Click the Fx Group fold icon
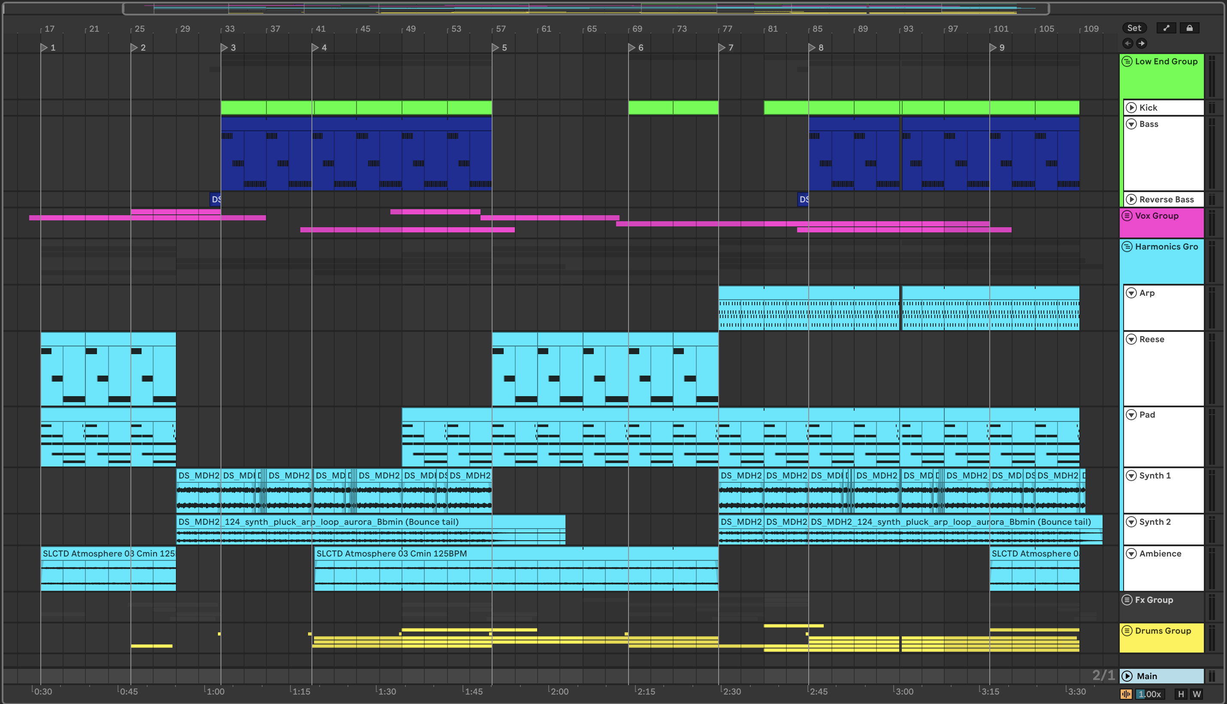 click(x=1127, y=599)
